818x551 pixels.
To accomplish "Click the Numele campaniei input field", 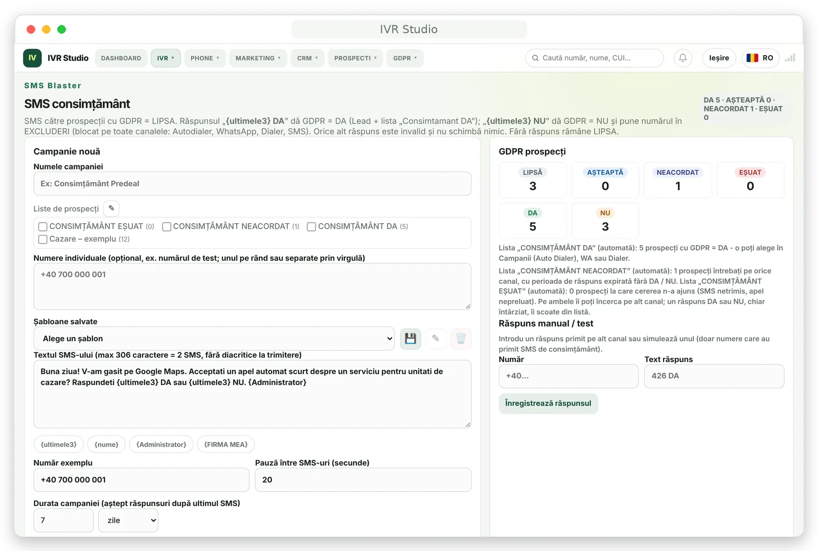I will click(x=253, y=184).
